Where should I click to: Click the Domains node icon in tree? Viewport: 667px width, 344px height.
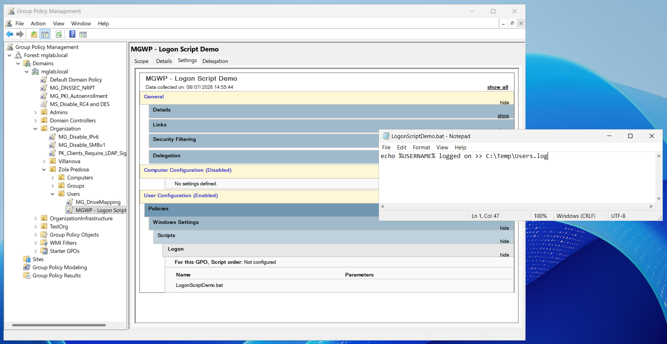(x=27, y=63)
